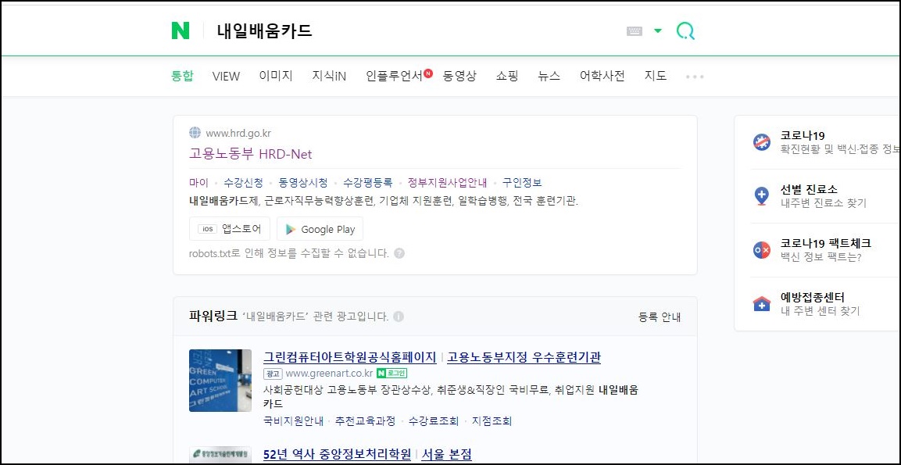Open the 정부지원사업안내 sublink
This screenshot has height=465, width=901.
[447, 183]
